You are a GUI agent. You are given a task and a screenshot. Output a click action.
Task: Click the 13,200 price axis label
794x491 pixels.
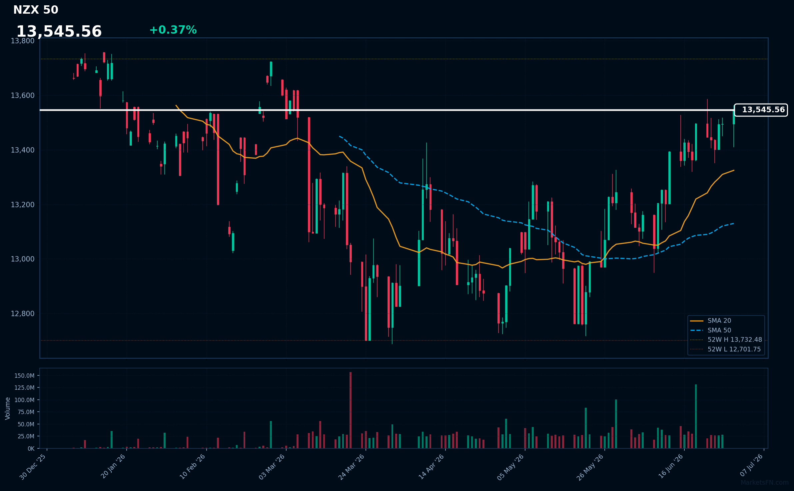tap(23, 205)
